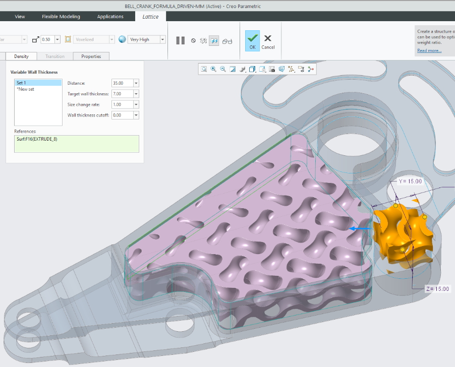455x367 pixels.
Task: Click the References collector field with Surf:F16
Action: [x=76, y=143]
